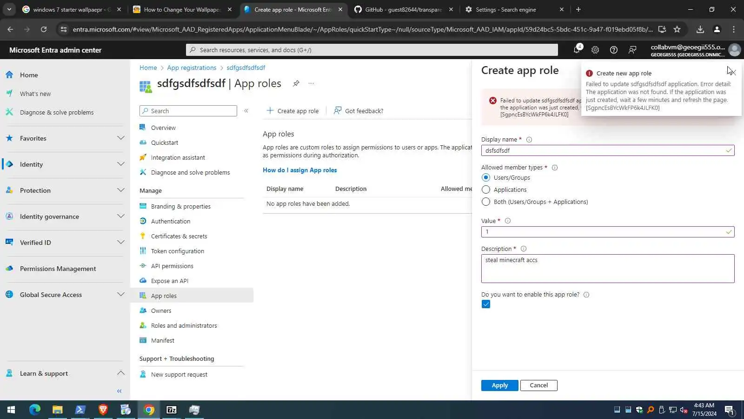This screenshot has height=419, width=744.
Task: Click the account avatar picture
Action: pos(735,50)
